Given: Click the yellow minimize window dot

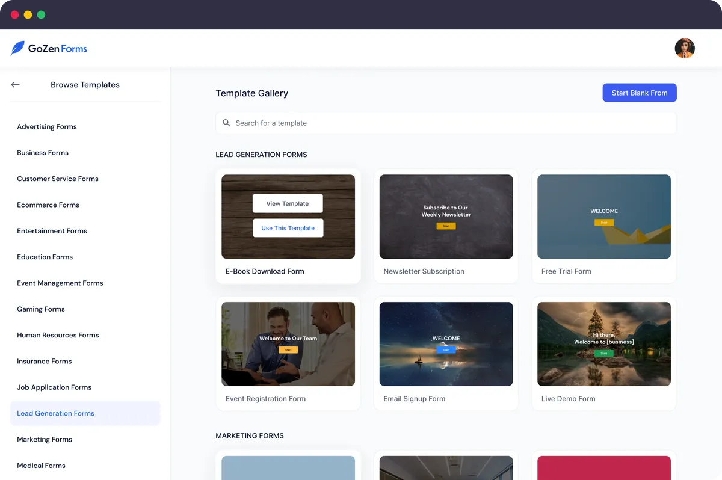Looking at the screenshot, I should tap(28, 14).
